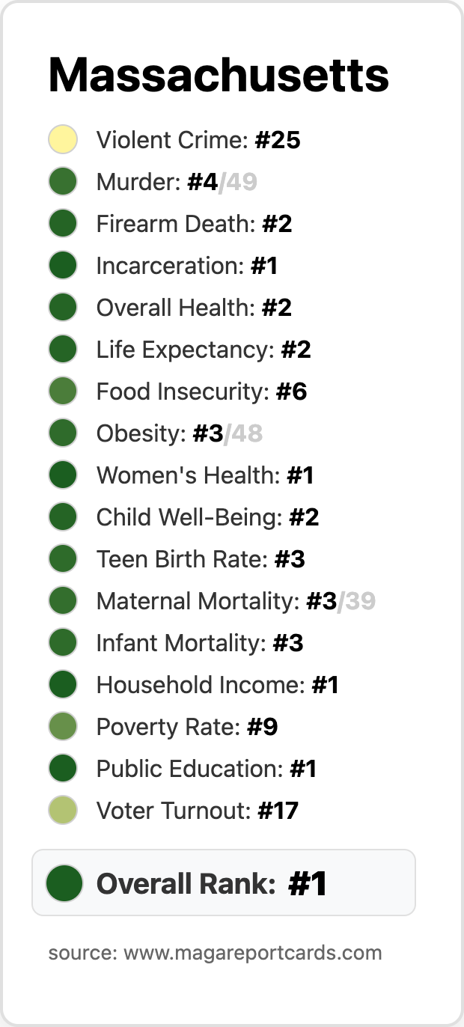Select the Women's Health #1 entry
464x1027 pixels.
(181, 475)
